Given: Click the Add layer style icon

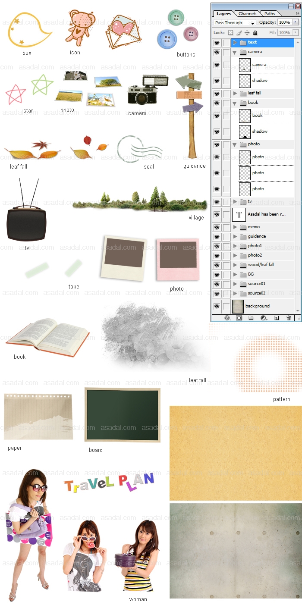Looking at the screenshot, I should [227, 318].
